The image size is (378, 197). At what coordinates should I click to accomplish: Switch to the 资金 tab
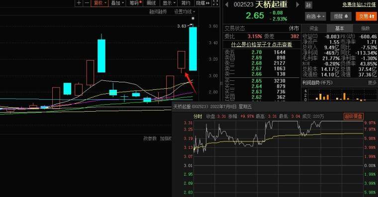[314, 28]
